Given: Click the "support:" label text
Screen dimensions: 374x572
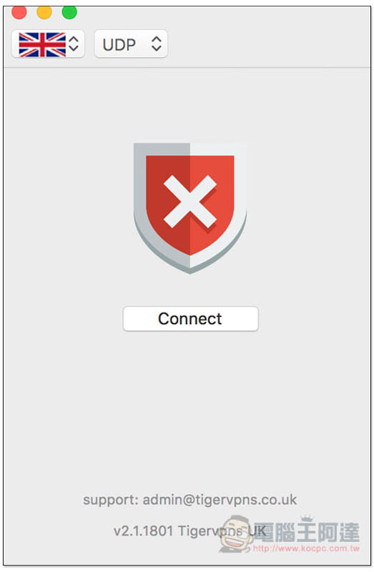Looking at the screenshot, I should 111,500.
